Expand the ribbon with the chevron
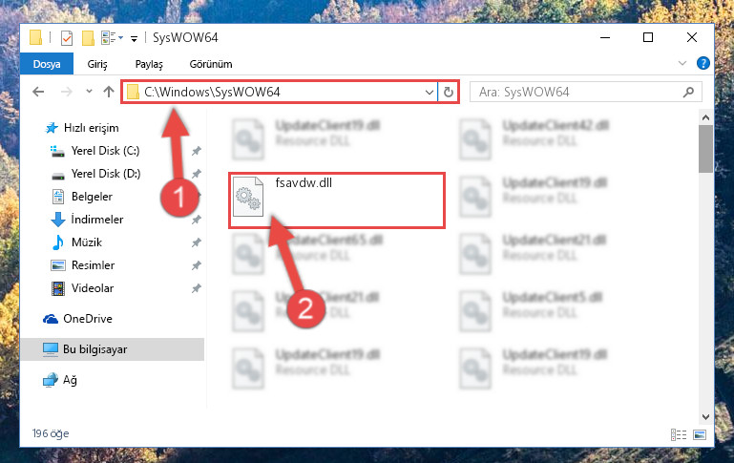This screenshot has width=734, height=463. pos(682,63)
